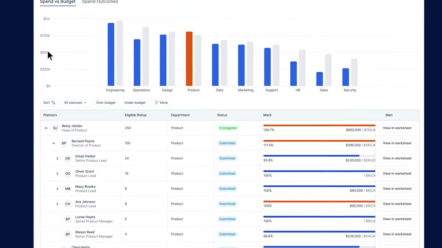
Task: Click In progress status badge
Action: coord(228,128)
